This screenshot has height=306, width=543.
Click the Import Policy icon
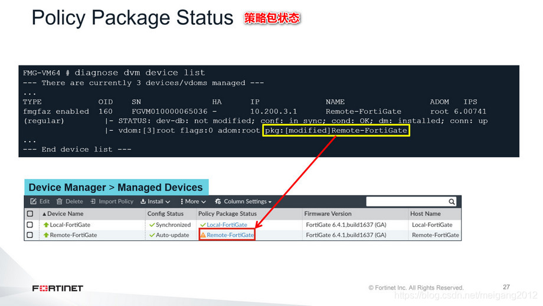coord(93,201)
